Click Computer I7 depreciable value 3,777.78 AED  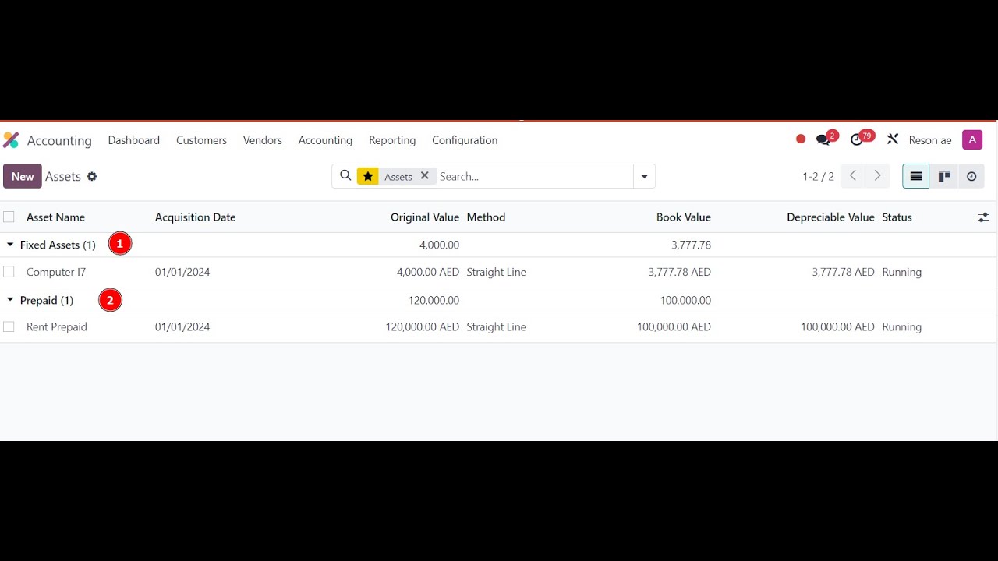[843, 272]
